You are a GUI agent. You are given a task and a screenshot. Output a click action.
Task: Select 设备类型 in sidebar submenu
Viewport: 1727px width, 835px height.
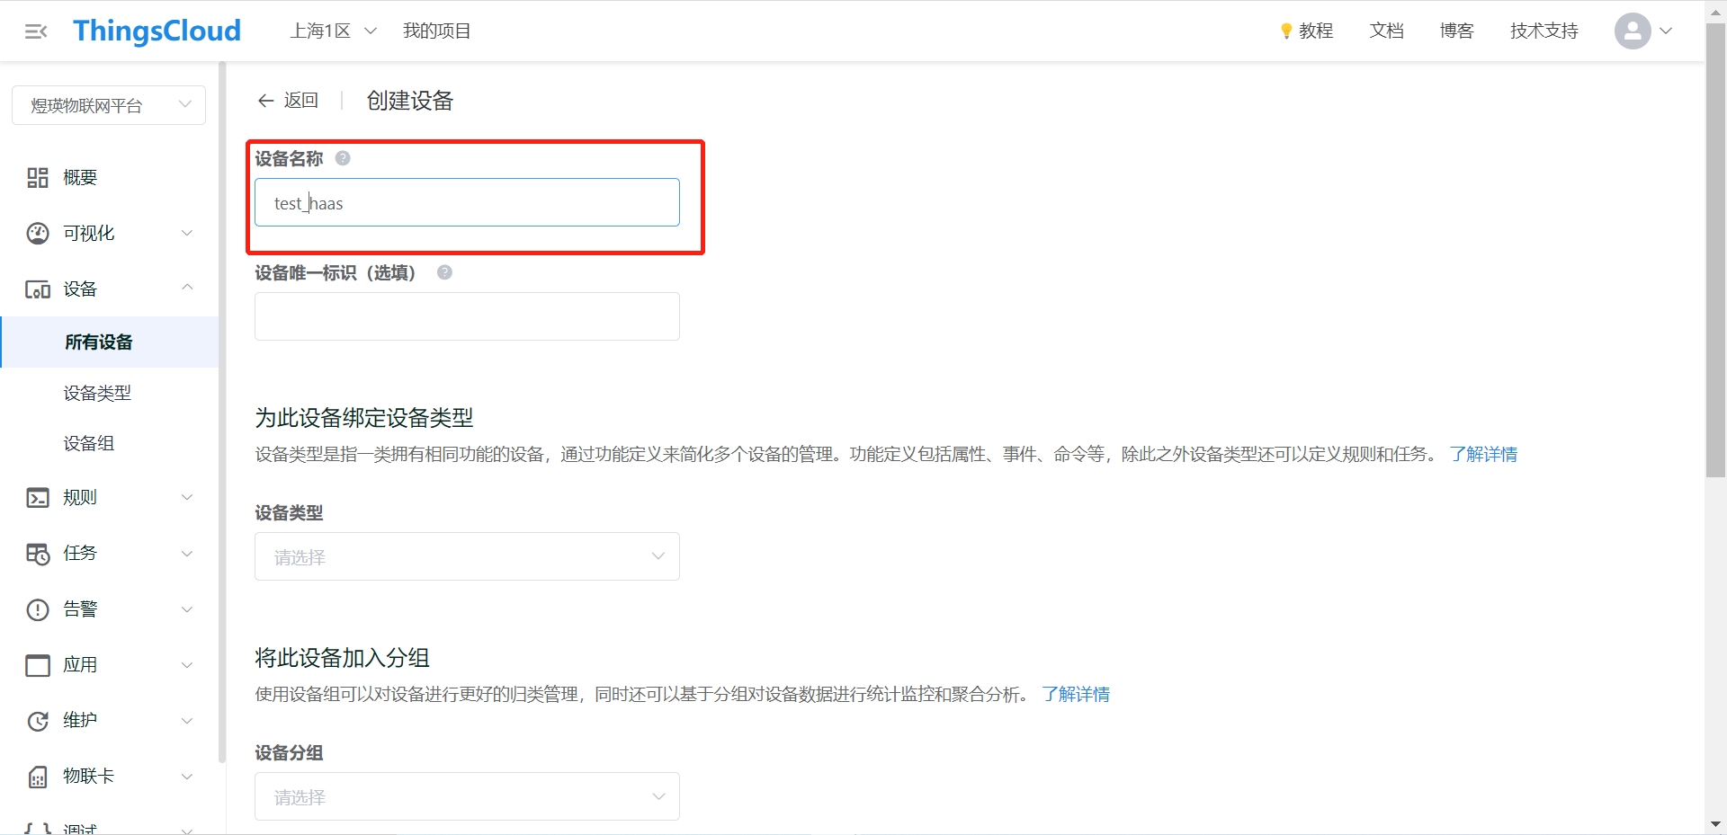[x=97, y=393]
